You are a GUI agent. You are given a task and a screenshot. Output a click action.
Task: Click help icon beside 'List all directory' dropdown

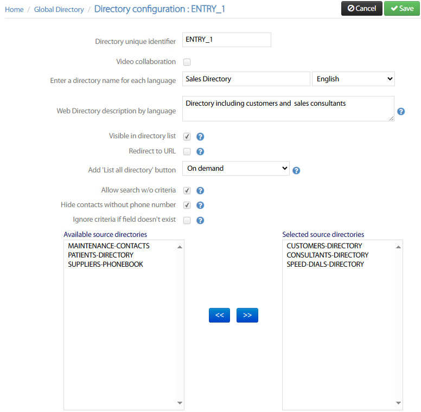296,170
